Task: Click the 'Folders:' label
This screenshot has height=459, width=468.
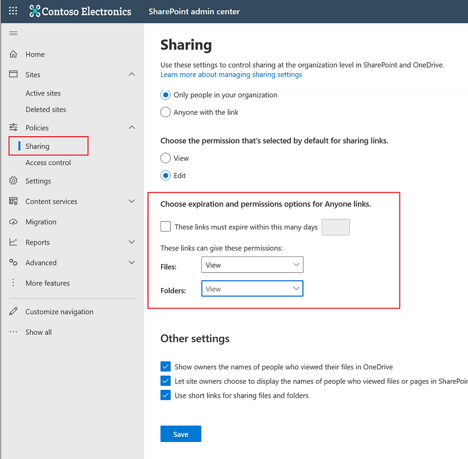Action: (173, 290)
